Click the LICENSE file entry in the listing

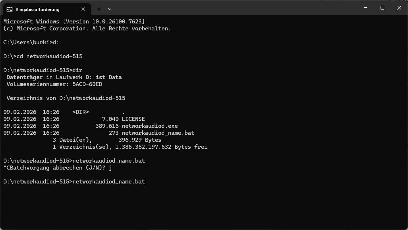tap(133, 119)
